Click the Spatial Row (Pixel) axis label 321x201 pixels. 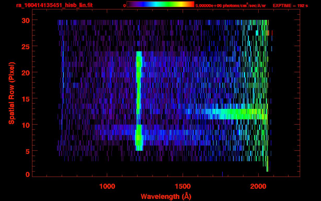coord(11,93)
